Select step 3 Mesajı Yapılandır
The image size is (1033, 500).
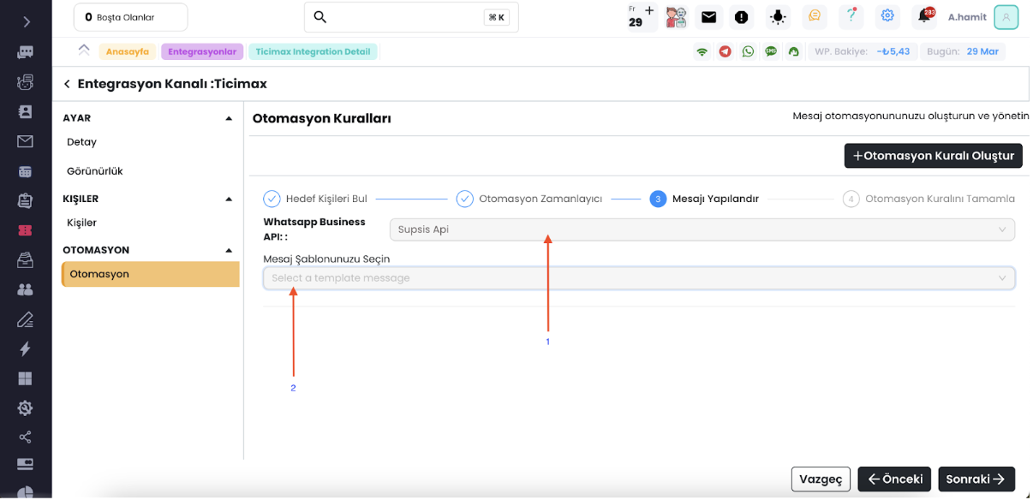pyautogui.click(x=704, y=199)
